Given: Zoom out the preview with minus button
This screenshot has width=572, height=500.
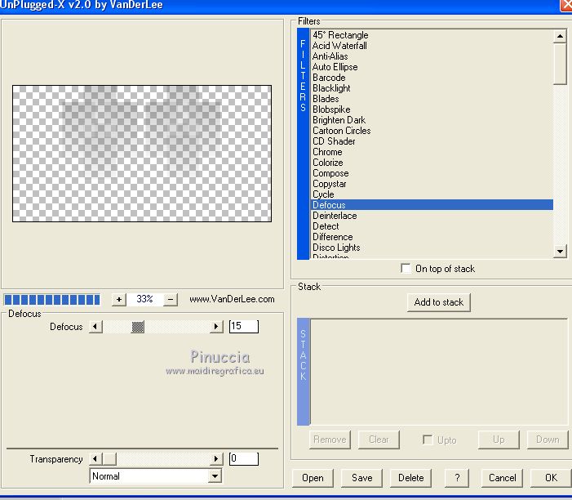Looking at the screenshot, I should tap(171, 300).
